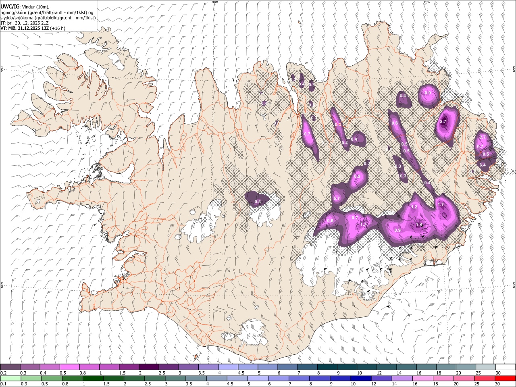Click the 0.1 scale label in the legend
The height and width of the screenshot is (387, 516).
(4, 384)
